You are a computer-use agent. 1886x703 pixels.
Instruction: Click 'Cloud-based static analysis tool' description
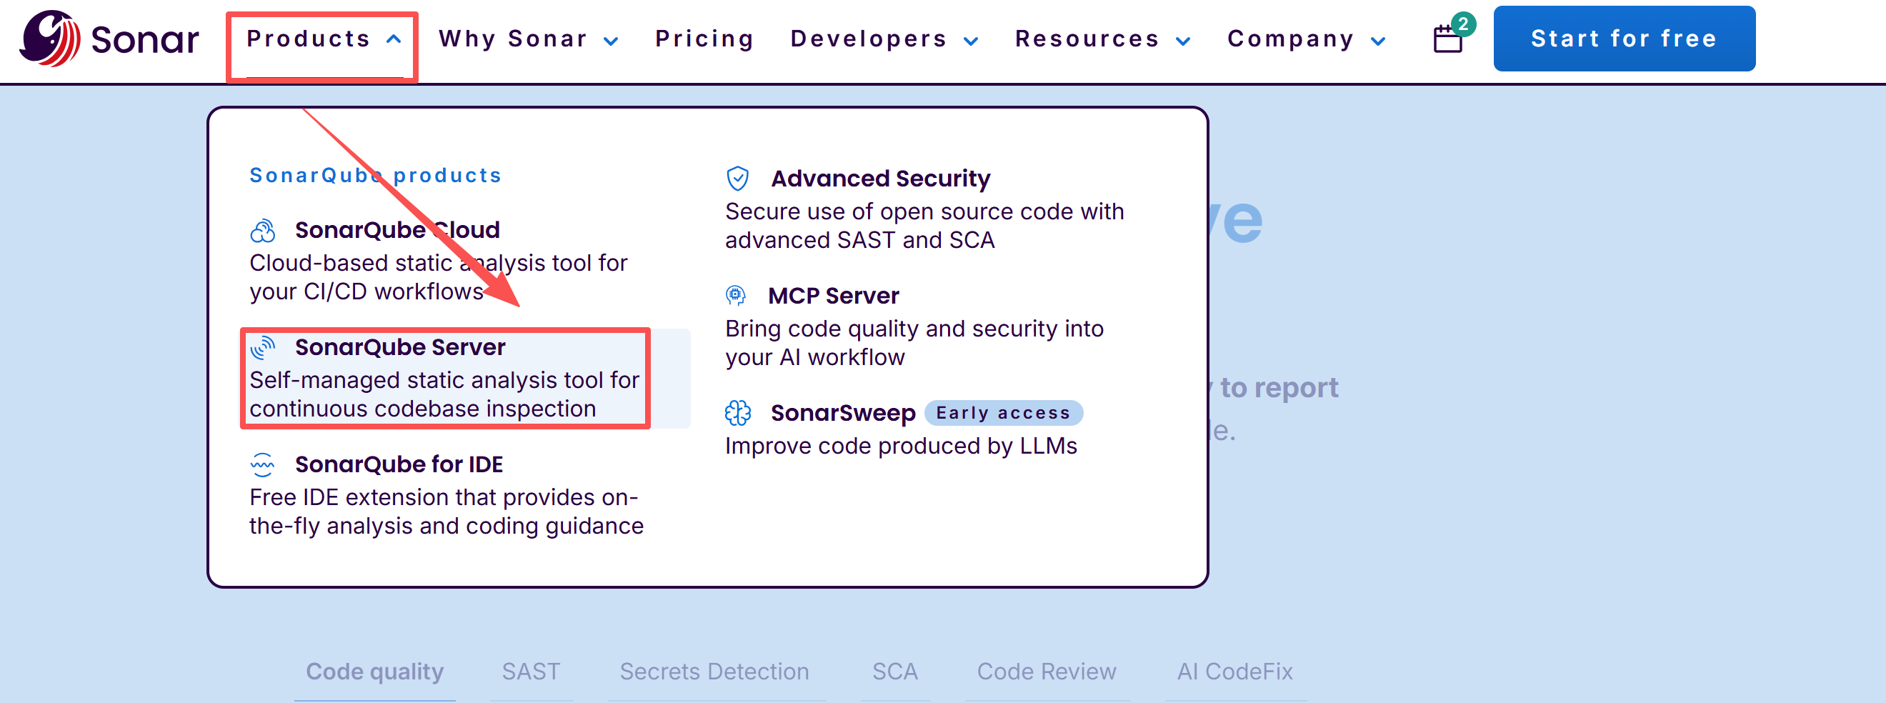point(439,276)
